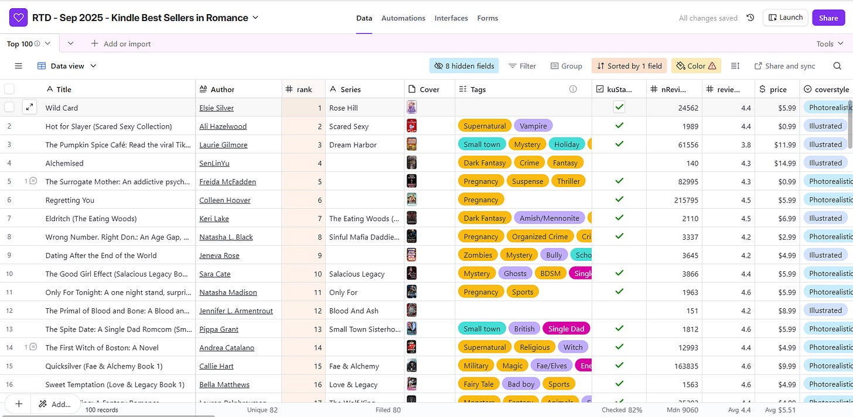The width and height of the screenshot is (853, 417).
Task: Click the purple heart base icon
Action: tap(18, 18)
